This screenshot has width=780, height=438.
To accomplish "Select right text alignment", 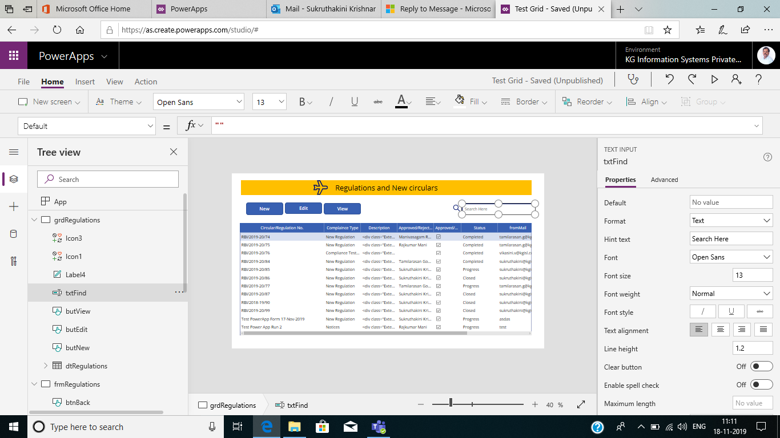I will pos(742,330).
